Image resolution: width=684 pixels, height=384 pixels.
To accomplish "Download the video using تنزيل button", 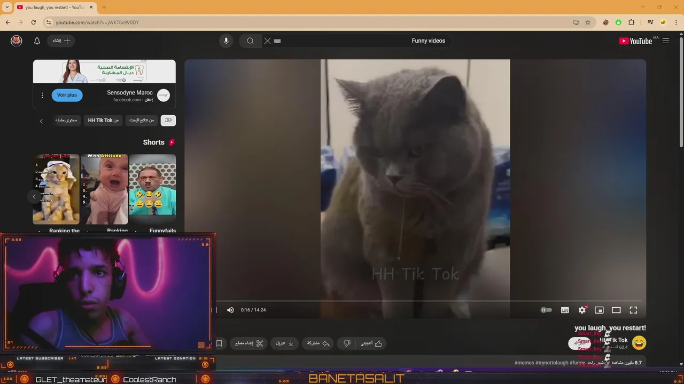I will (x=285, y=343).
